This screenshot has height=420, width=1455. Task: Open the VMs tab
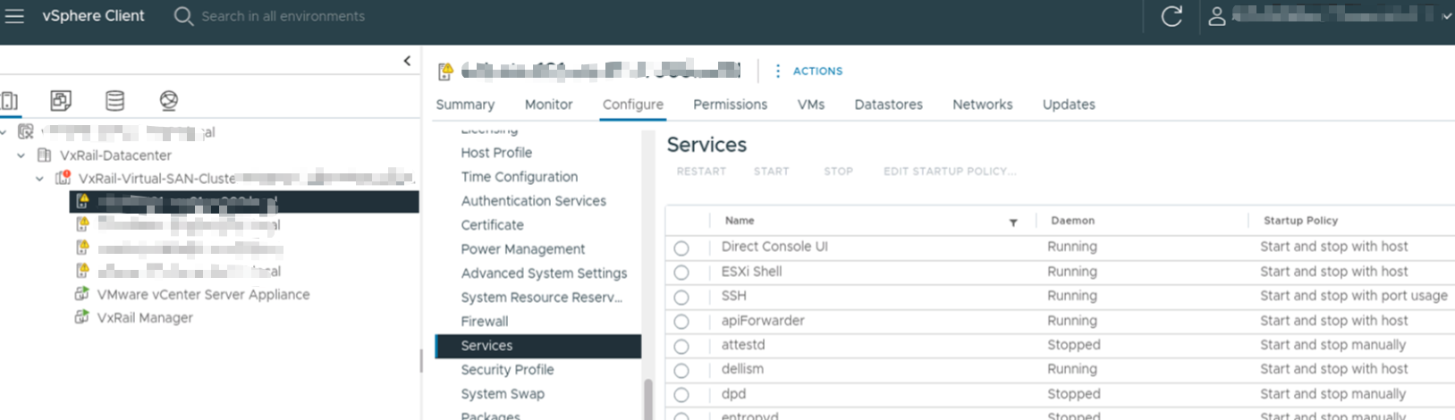[811, 105]
